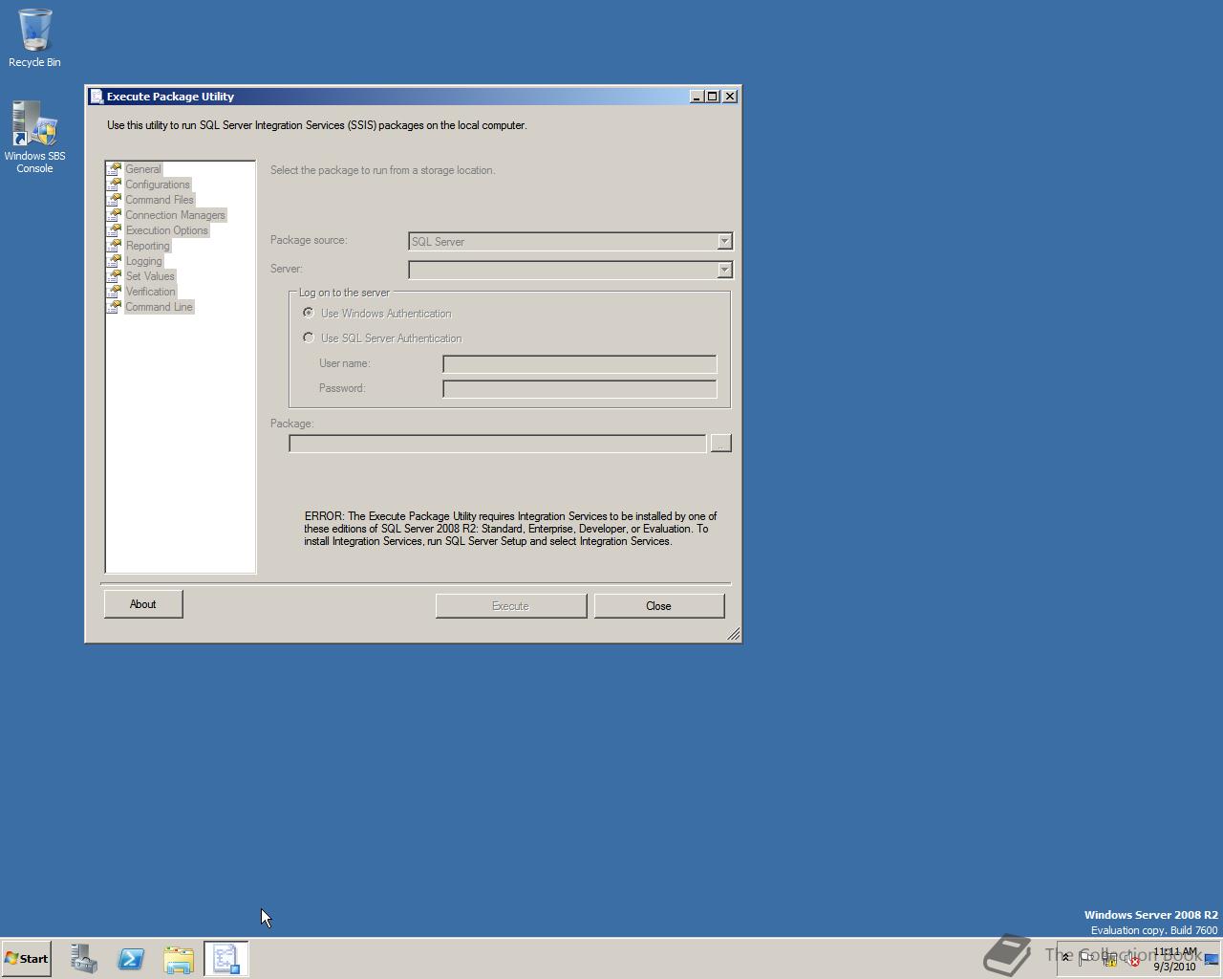The image size is (1223, 979).
Task: Click the Close button at the dialog bottom
Action: pos(659,606)
